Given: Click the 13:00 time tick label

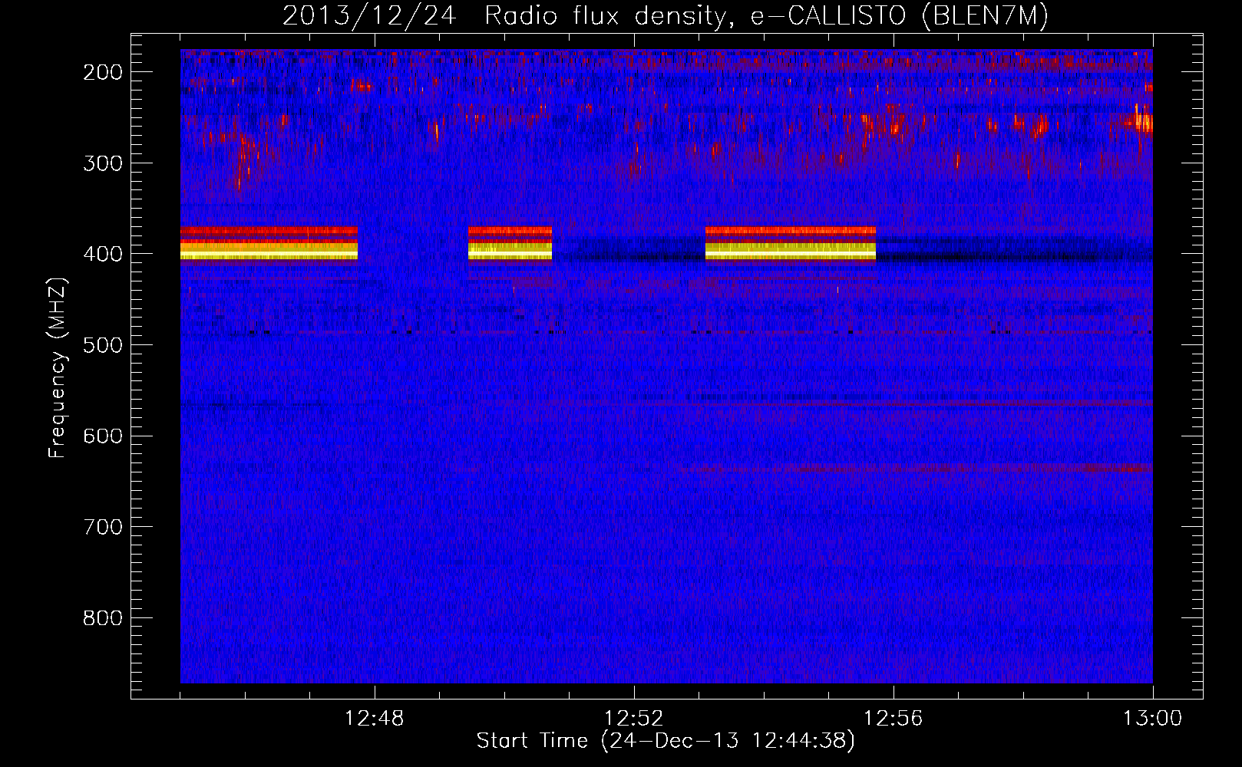Looking at the screenshot, I should click(1153, 719).
